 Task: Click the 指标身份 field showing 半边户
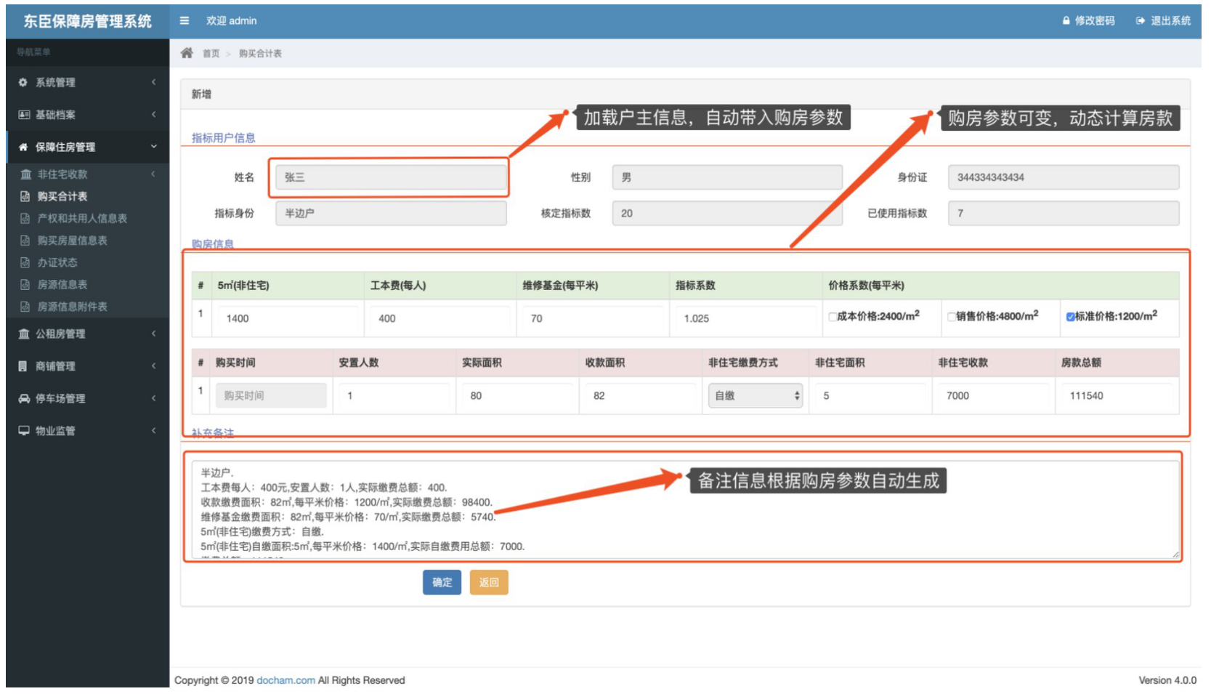[x=391, y=214]
